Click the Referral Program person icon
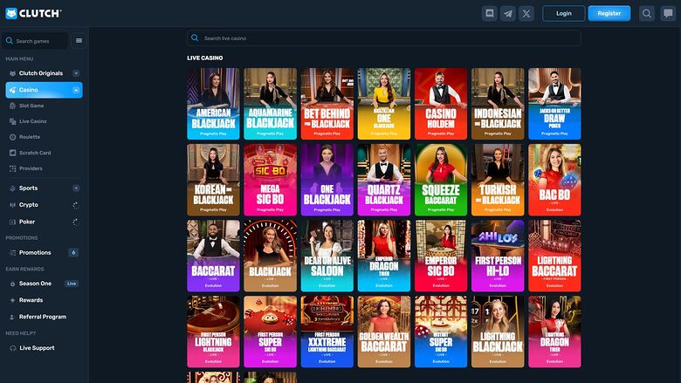 coord(12,317)
